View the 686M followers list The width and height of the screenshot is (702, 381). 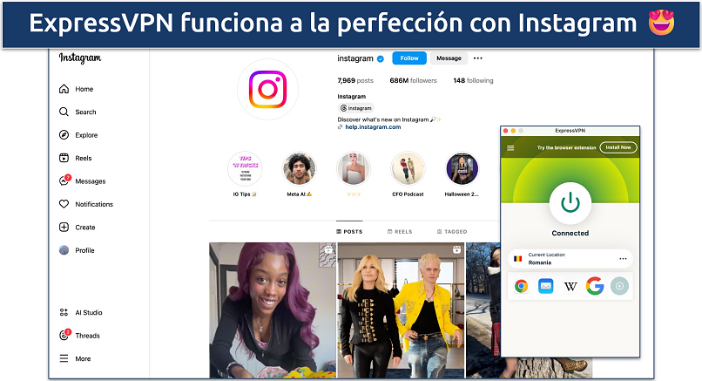click(413, 81)
